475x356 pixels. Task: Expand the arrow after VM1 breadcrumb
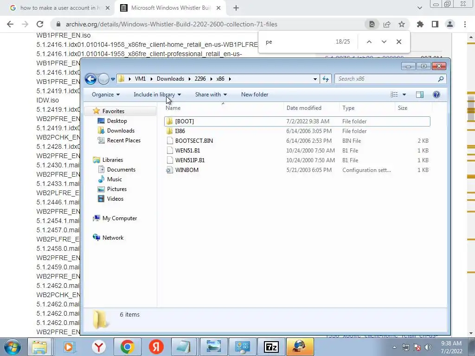(x=152, y=79)
